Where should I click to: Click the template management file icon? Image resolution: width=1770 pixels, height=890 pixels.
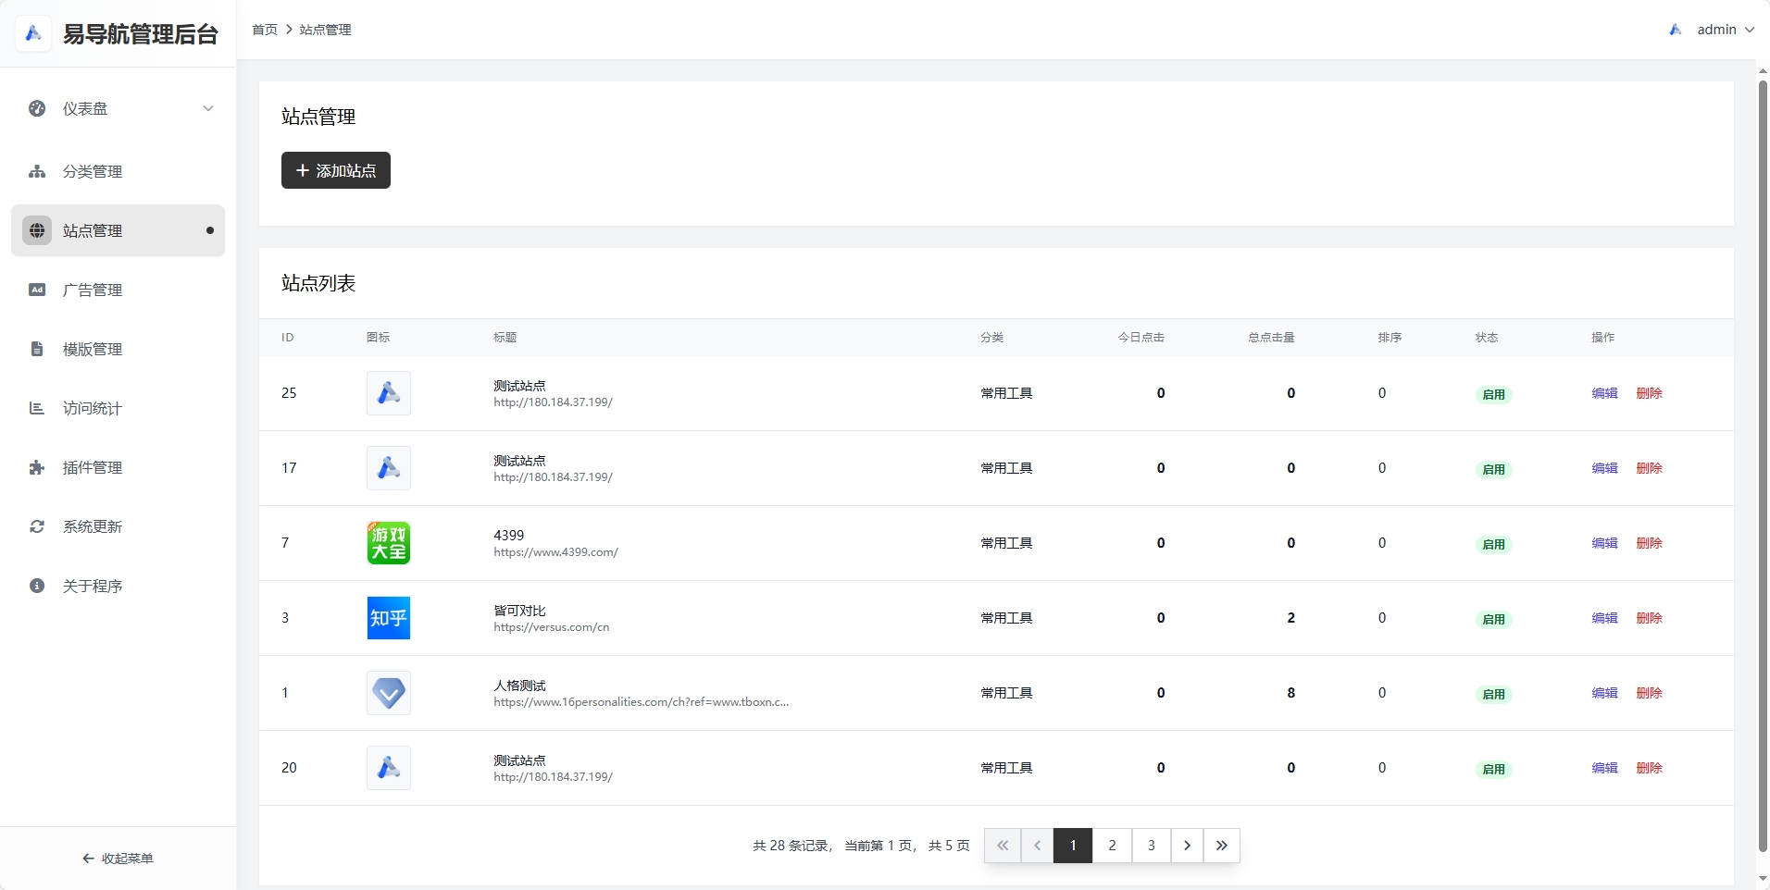click(37, 349)
